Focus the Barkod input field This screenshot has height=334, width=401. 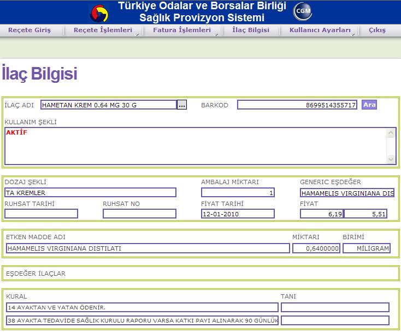297,105
